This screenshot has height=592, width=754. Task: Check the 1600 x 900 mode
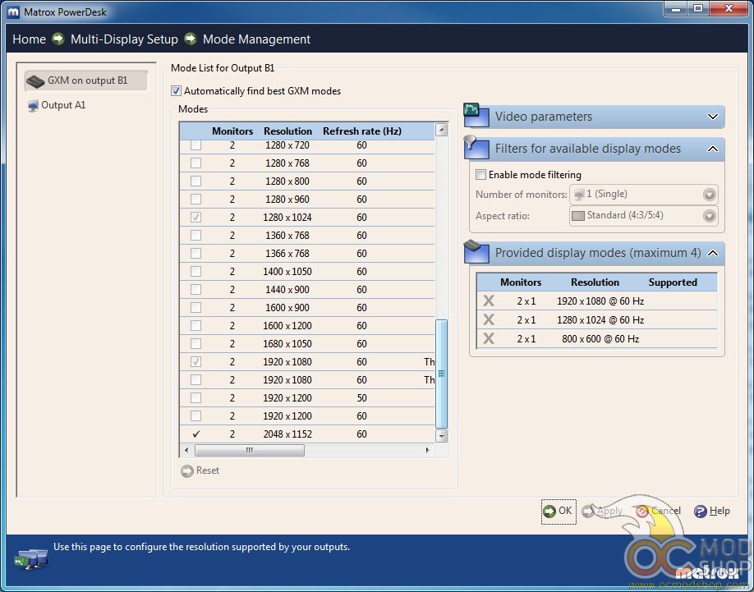coord(195,308)
